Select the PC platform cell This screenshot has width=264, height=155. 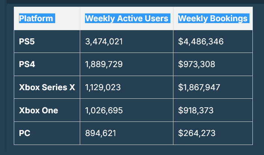[x=25, y=133]
